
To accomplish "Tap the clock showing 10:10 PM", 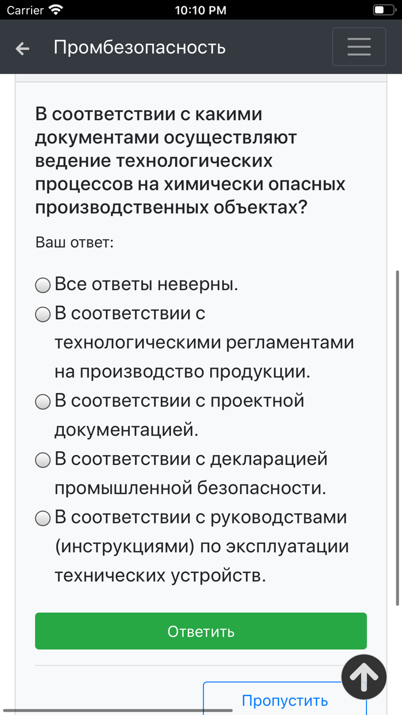I will [x=201, y=9].
